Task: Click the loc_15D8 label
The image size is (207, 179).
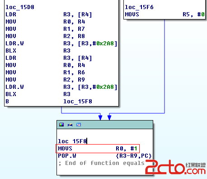Action: (20, 7)
